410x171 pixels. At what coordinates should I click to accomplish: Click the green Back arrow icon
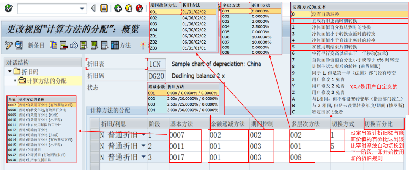pos(118,8)
